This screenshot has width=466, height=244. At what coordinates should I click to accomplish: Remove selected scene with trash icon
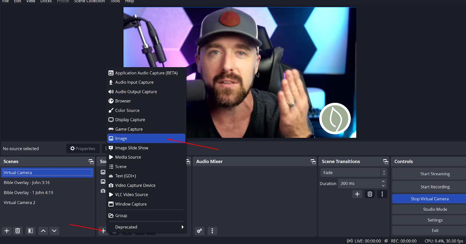point(17,231)
